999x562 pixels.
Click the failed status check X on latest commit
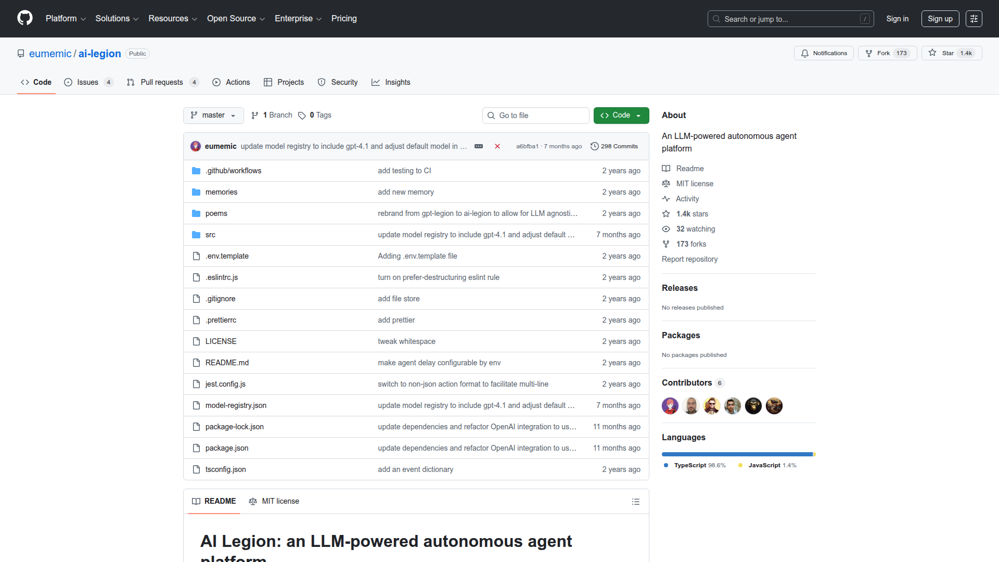(x=497, y=146)
